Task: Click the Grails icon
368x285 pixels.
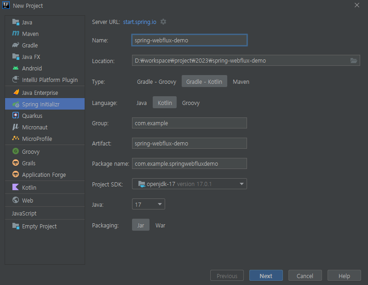Action: tap(16, 163)
